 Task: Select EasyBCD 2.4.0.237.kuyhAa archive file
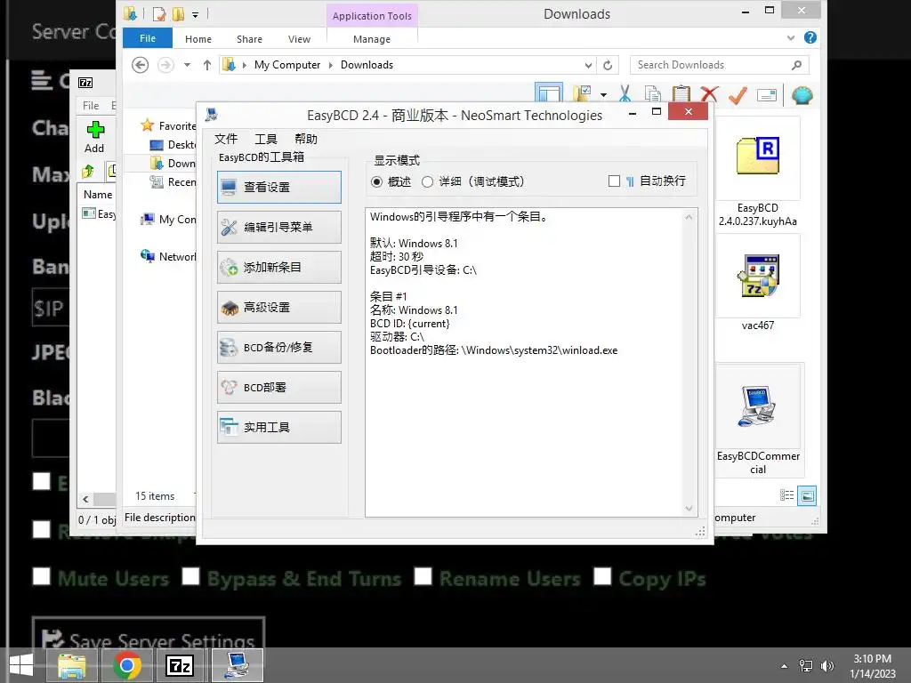[x=758, y=172]
